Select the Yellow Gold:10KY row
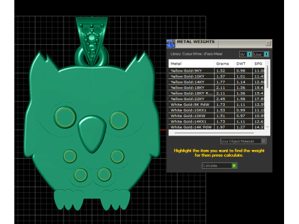This screenshot has height=224, width=299. [217, 77]
